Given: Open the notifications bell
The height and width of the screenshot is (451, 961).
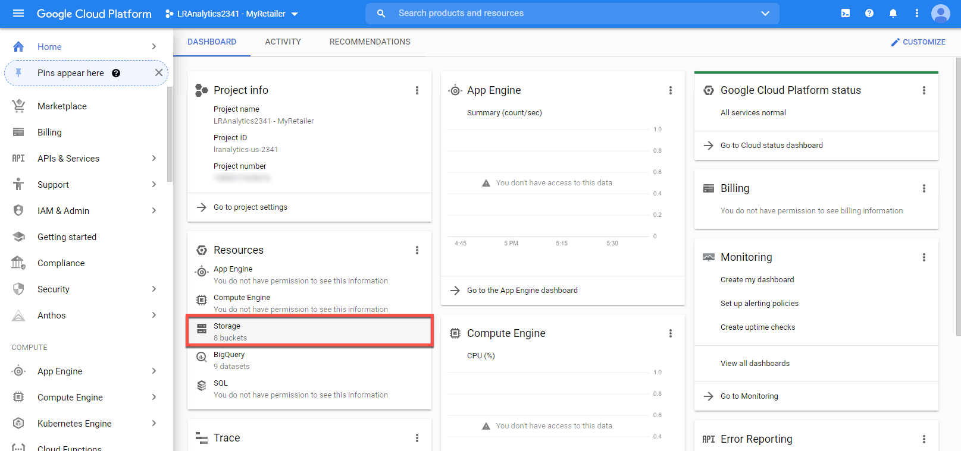Looking at the screenshot, I should point(893,13).
